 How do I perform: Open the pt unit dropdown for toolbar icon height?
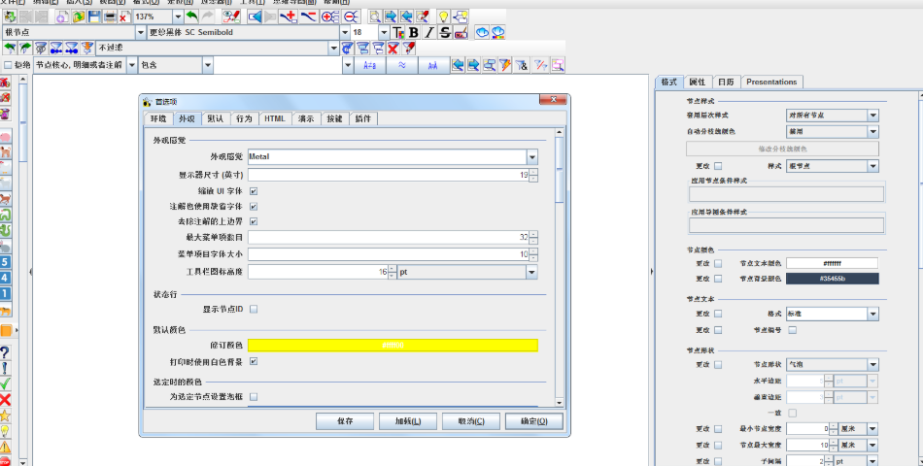point(531,273)
